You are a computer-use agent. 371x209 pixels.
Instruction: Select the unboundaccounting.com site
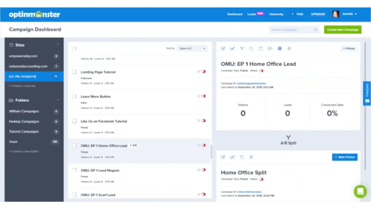pos(34,66)
